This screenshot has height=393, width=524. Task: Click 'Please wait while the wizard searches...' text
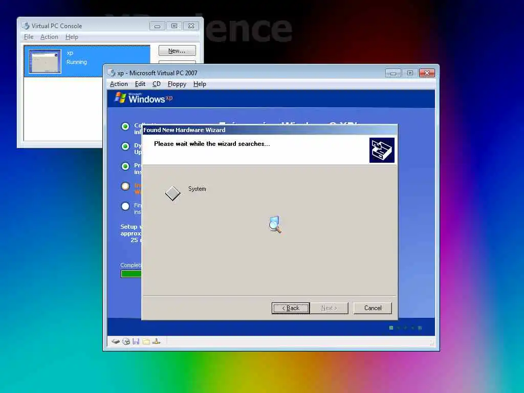point(212,144)
